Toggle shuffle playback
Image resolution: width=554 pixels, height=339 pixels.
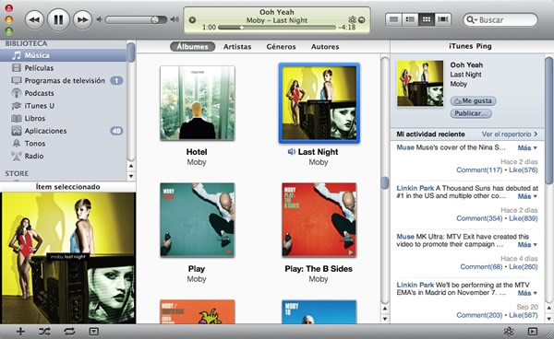pos(44,332)
